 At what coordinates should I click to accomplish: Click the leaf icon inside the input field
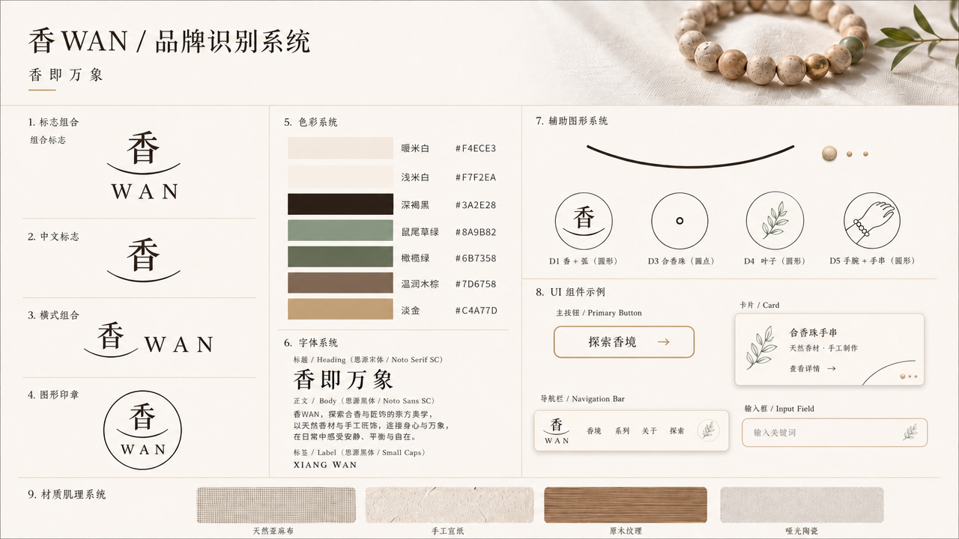point(910,432)
